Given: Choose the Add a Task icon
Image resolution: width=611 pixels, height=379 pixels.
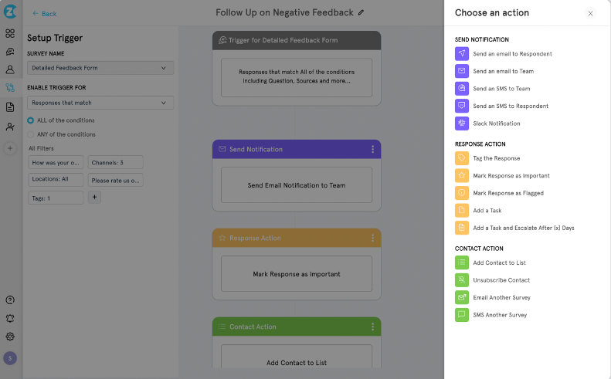Looking at the screenshot, I should point(462,210).
